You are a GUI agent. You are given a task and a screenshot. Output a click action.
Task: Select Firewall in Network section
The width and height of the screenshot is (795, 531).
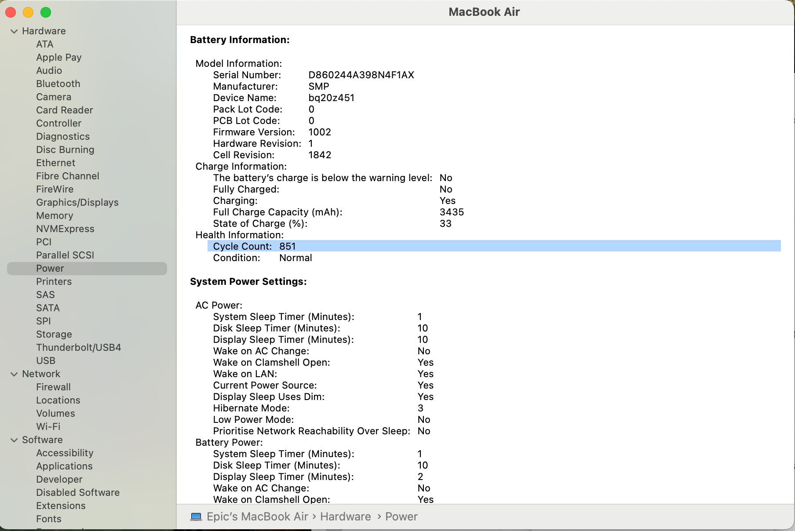coord(53,387)
